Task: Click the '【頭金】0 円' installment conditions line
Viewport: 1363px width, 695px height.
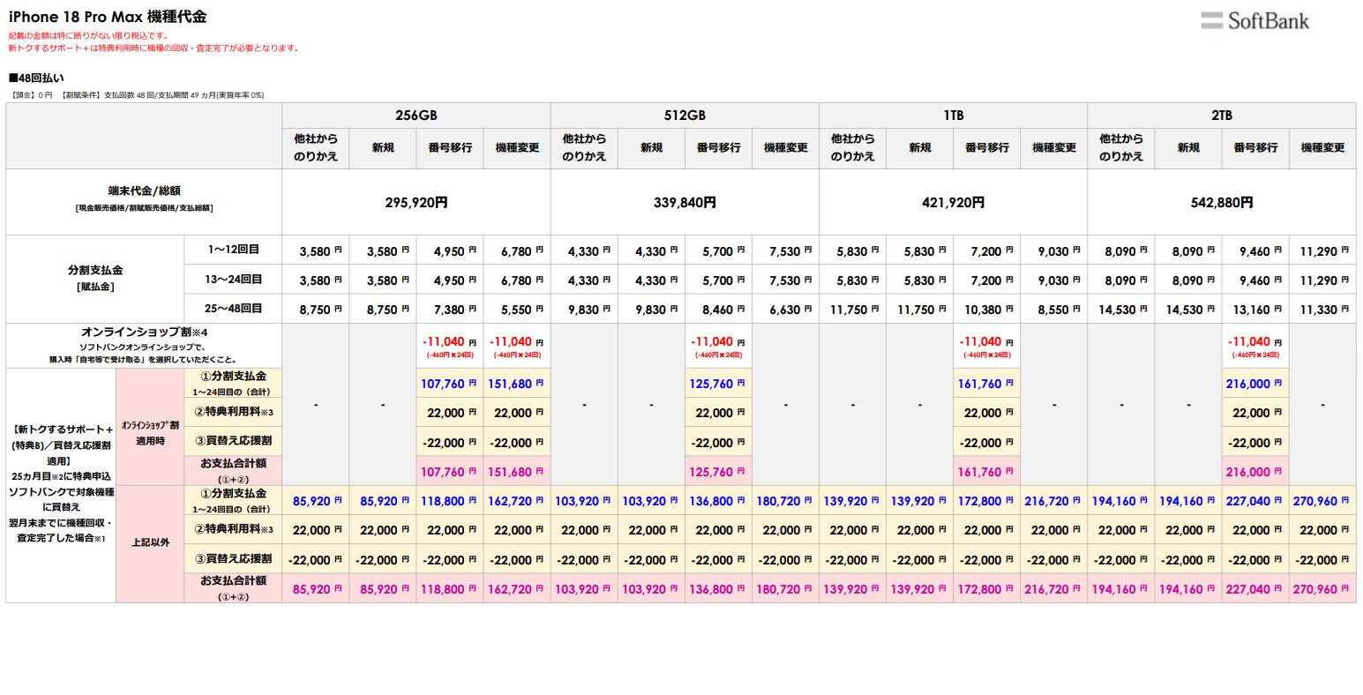Action: tap(136, 95)
